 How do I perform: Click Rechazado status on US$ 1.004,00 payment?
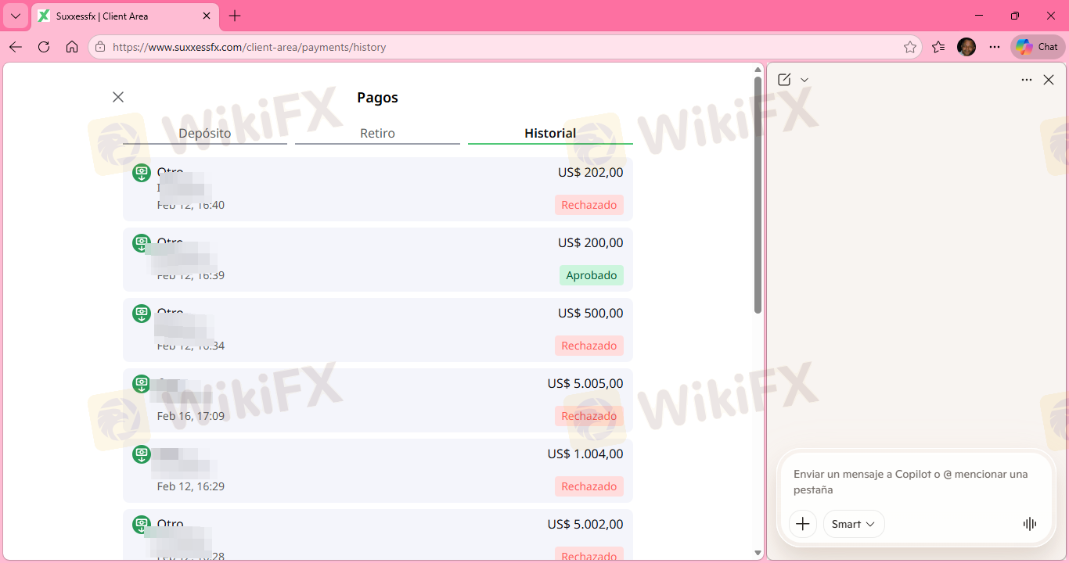(589, 486)
